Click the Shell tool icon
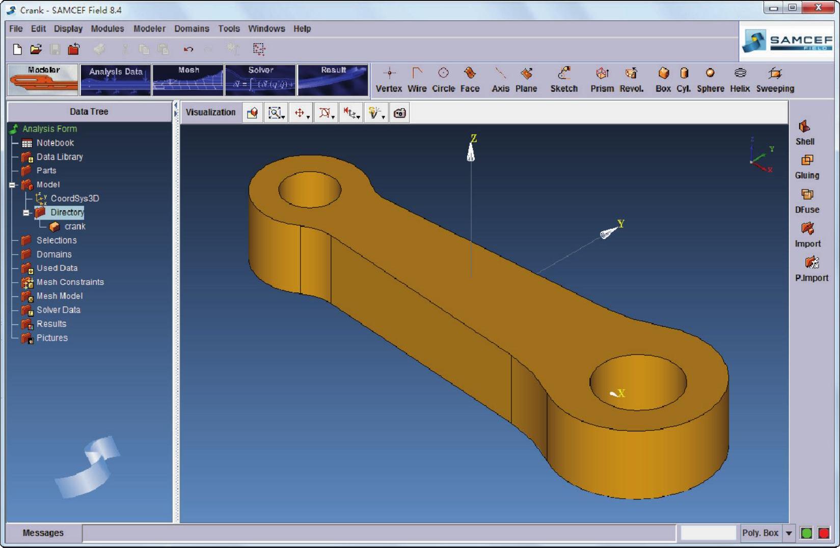The width and height of the screenshot is (840, 548). pyautogui.click(x=805, y=132)
